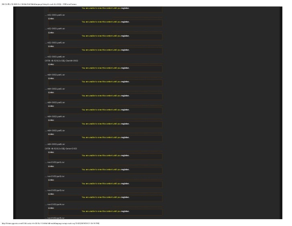Select the rver-DVD3.part4.rar file name
The width and height of the screenshot is (292, 226).
click(x=55, y=204)
